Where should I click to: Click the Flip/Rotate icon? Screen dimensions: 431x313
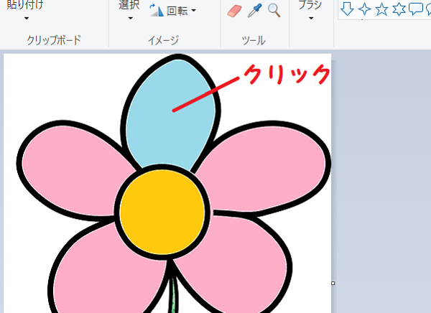point(157,10)
